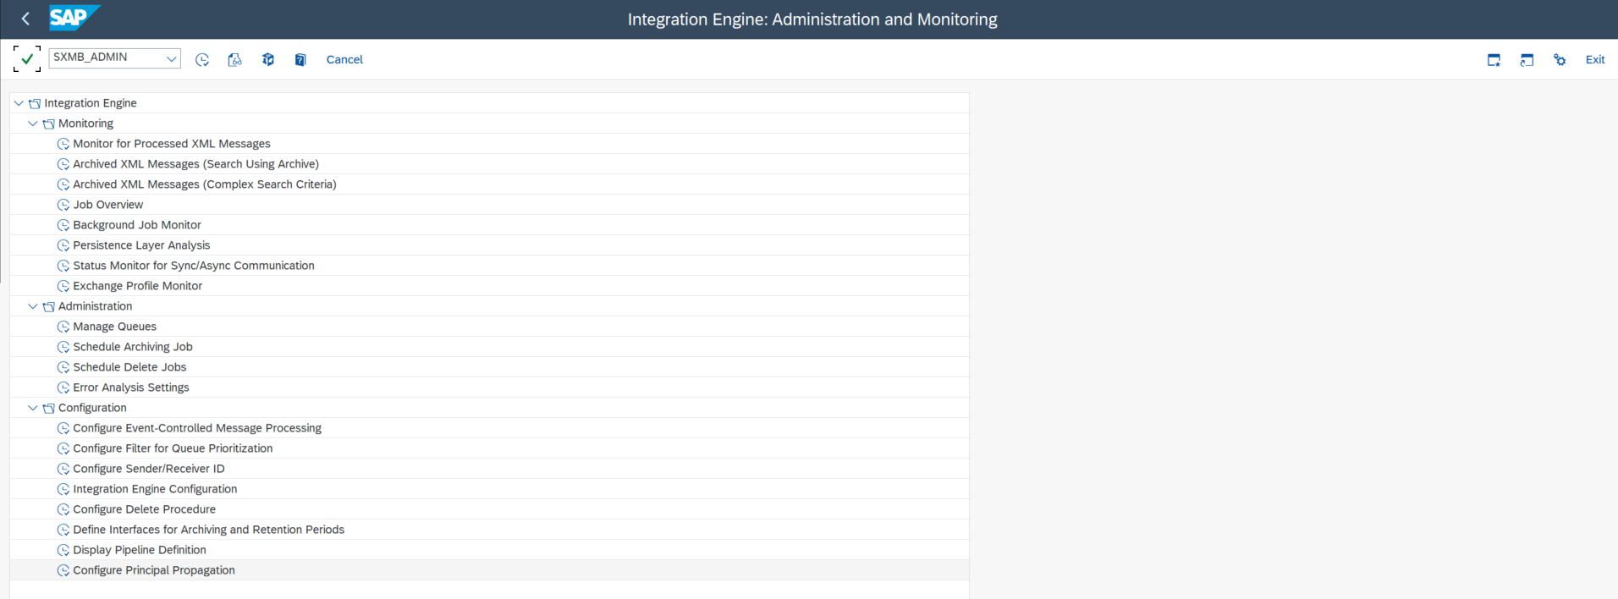The image size is (1618, 599).
Task: Go back using the SAP back arrow
Action: [x=25, y=19]
